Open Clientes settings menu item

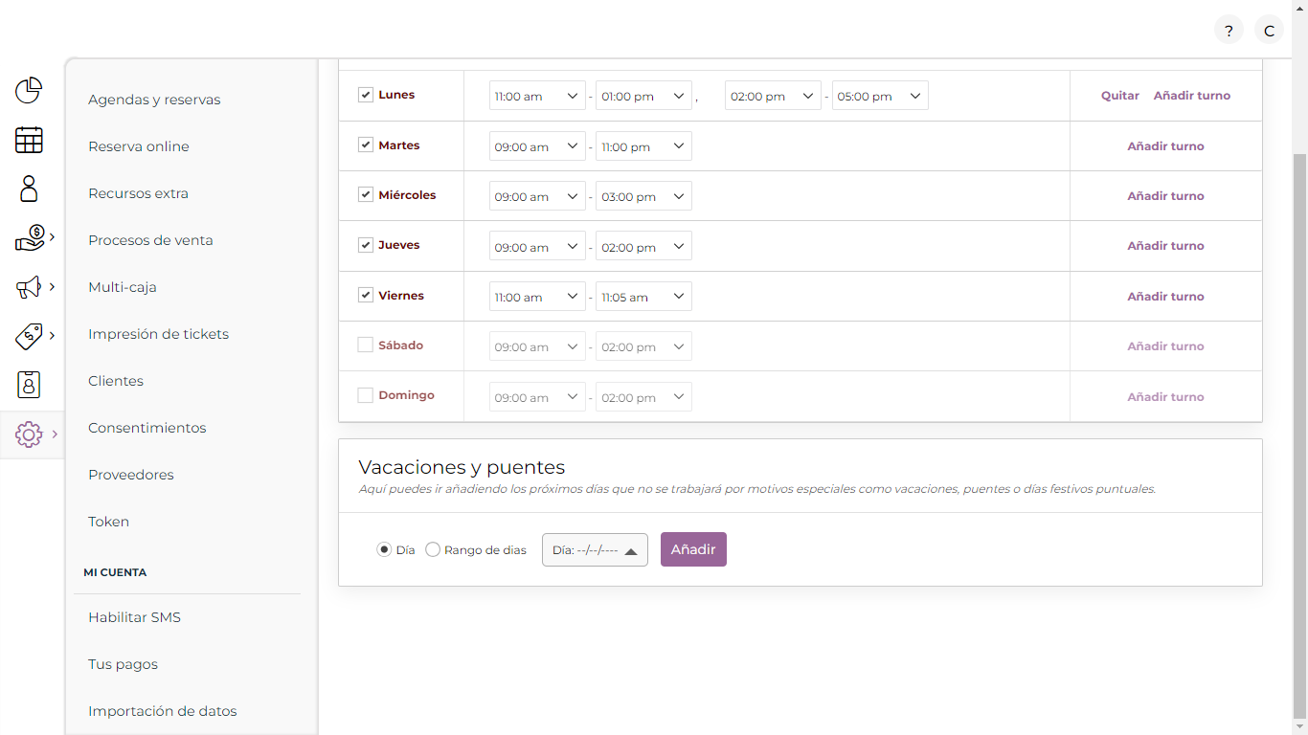click(116, 381)
